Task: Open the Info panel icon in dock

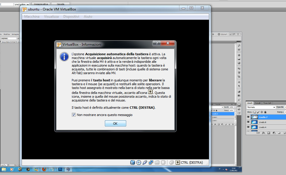Action: coord(239,63)
